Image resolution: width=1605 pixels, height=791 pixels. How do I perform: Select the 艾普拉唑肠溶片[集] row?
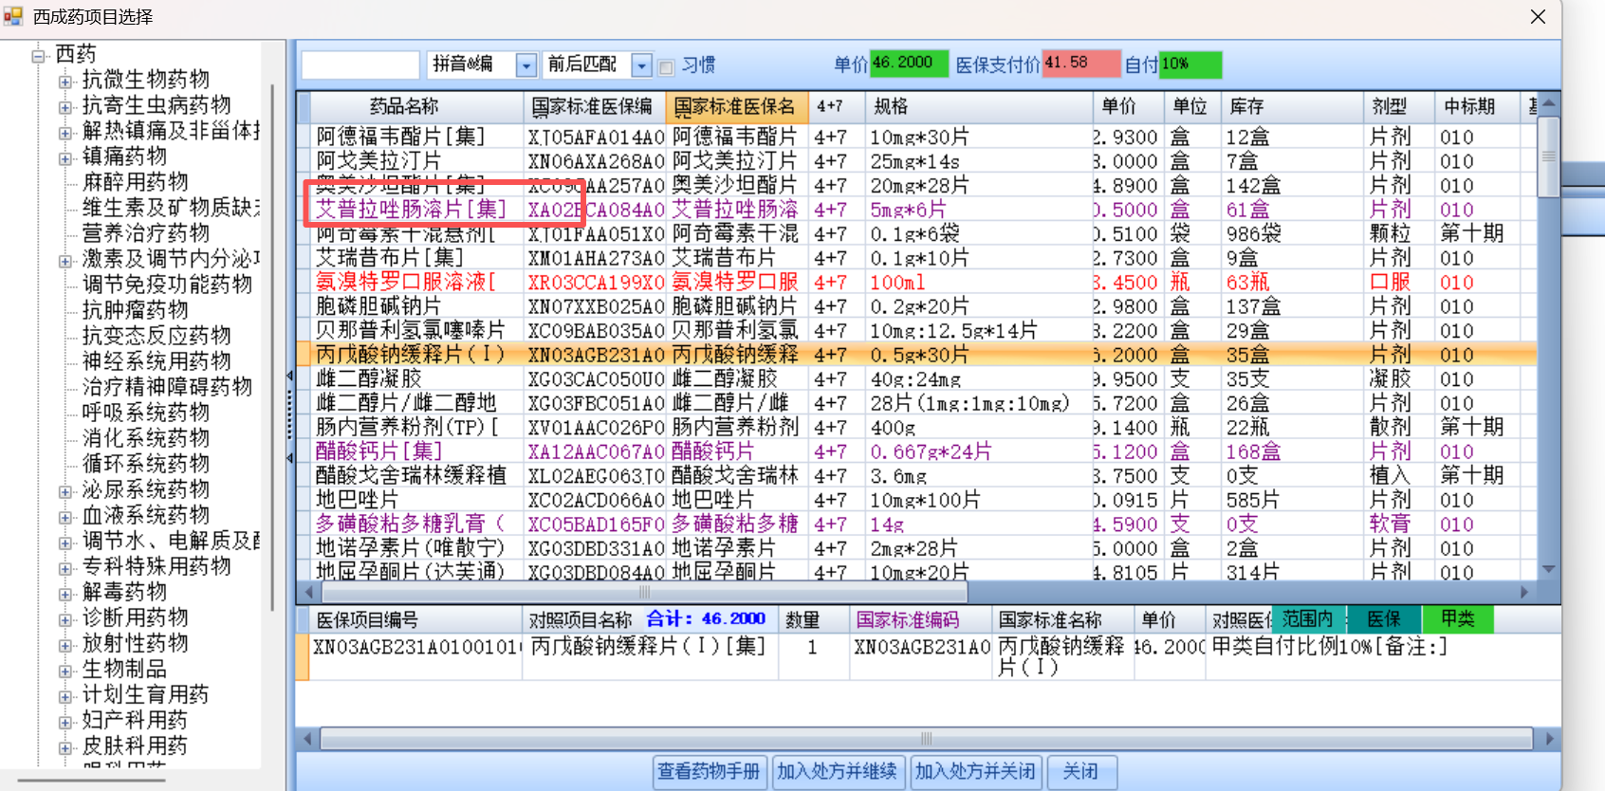(915, 210)
